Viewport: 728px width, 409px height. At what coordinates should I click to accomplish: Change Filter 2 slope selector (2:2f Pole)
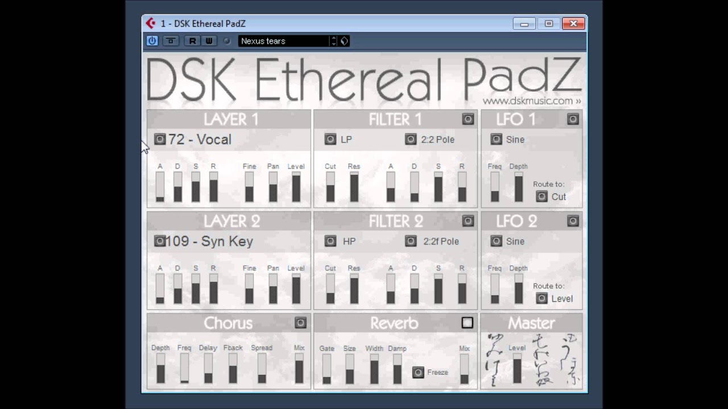coord(411,241)
